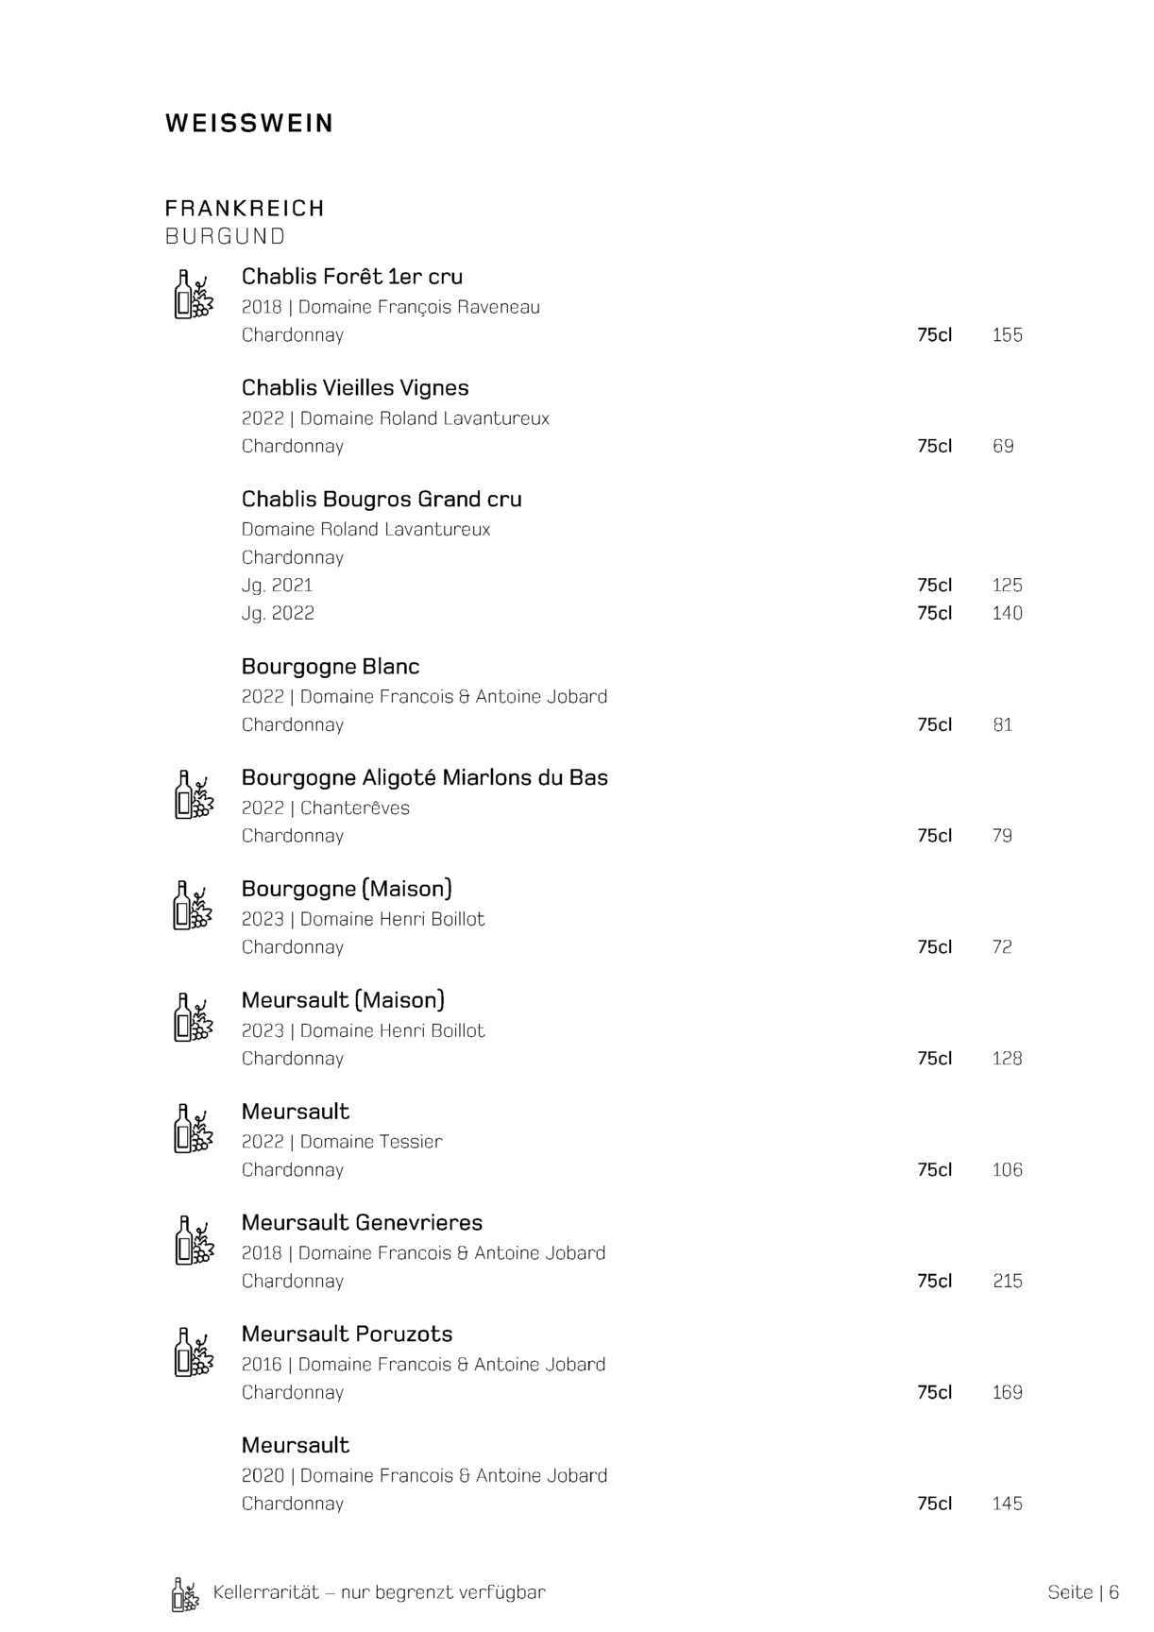The image size is (1154, 1632).
Task: Click the bottle icon beside Meursault (Maison)
Action: [x=194, y=1017]
